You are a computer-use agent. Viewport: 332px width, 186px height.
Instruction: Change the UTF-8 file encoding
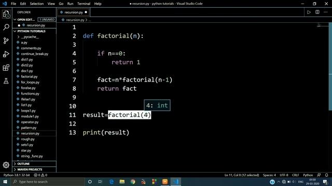click(x=284, y=175)
